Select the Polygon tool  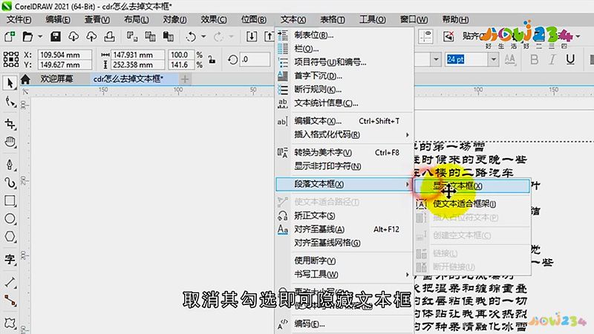[10, 237]
